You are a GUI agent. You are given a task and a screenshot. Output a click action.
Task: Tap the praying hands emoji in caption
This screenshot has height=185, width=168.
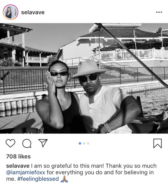coord(64,179)
